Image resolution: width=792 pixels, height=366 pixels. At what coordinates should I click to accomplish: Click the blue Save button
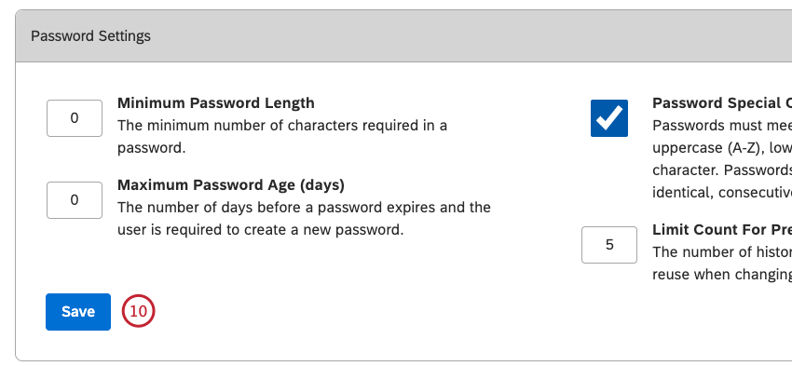coord(78,312)
